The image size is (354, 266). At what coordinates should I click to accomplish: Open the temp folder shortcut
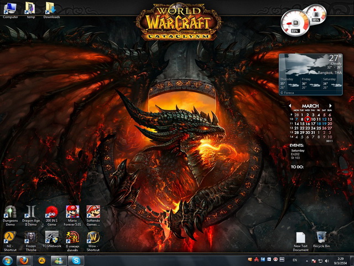tap(31, 10)
